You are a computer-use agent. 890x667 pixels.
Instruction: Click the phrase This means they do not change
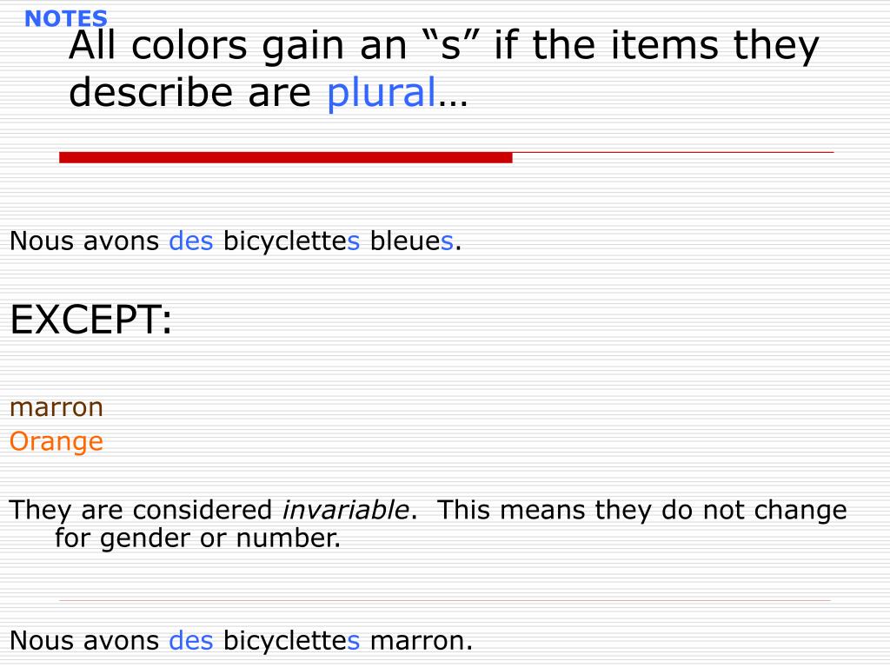[642, 510]
